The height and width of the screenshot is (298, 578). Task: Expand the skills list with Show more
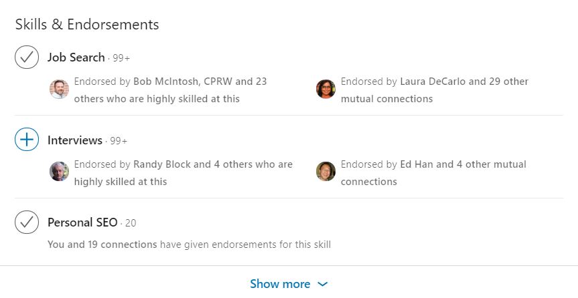coord(280,284)
